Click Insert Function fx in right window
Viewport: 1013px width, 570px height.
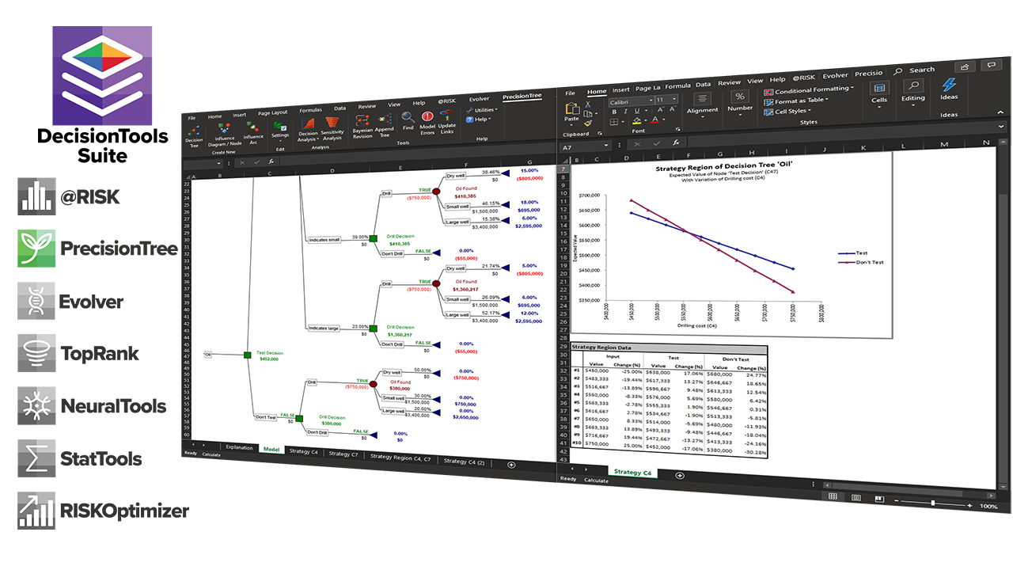tap(676, 142)
